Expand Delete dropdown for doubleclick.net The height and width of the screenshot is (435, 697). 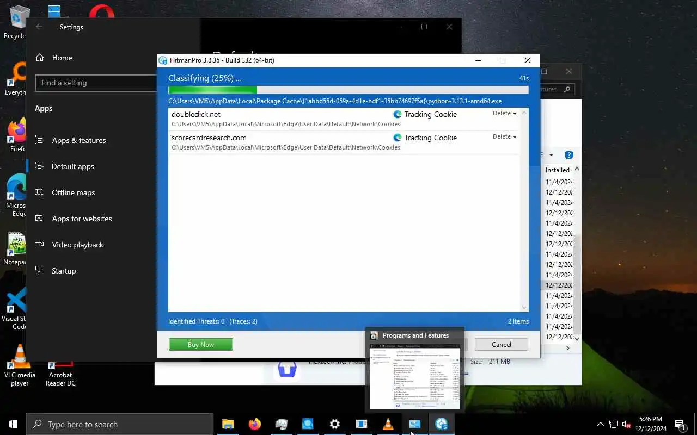(505, 114)
